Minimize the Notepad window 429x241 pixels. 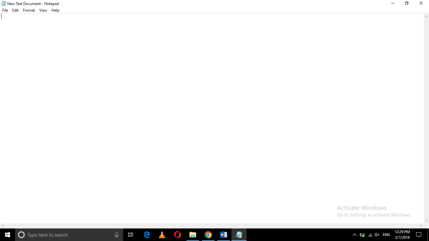(392, 3)
